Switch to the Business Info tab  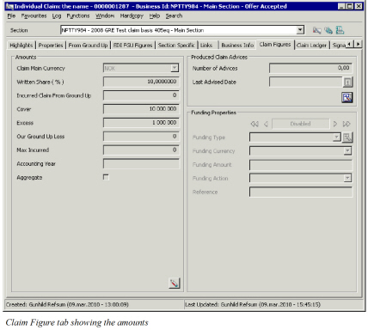point(237,46)
